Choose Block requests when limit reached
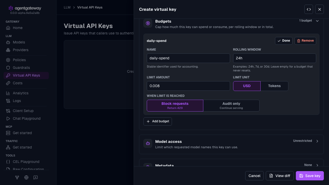The image size is (329, 185). [175, 106]
